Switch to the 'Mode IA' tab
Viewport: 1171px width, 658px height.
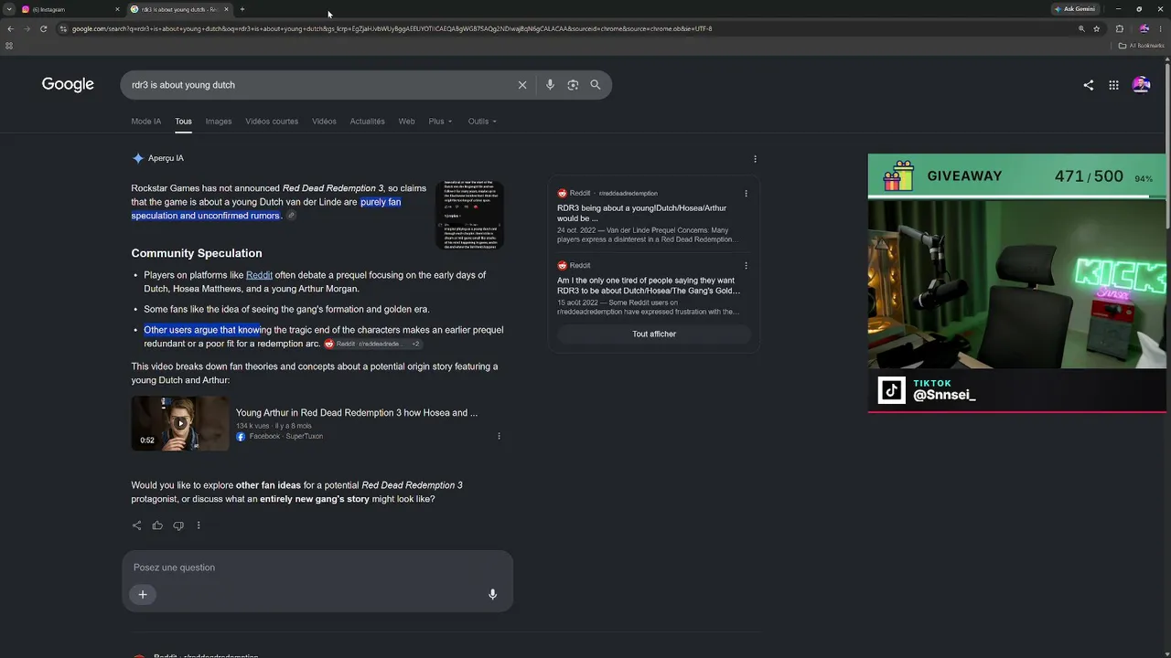point(145,122)
